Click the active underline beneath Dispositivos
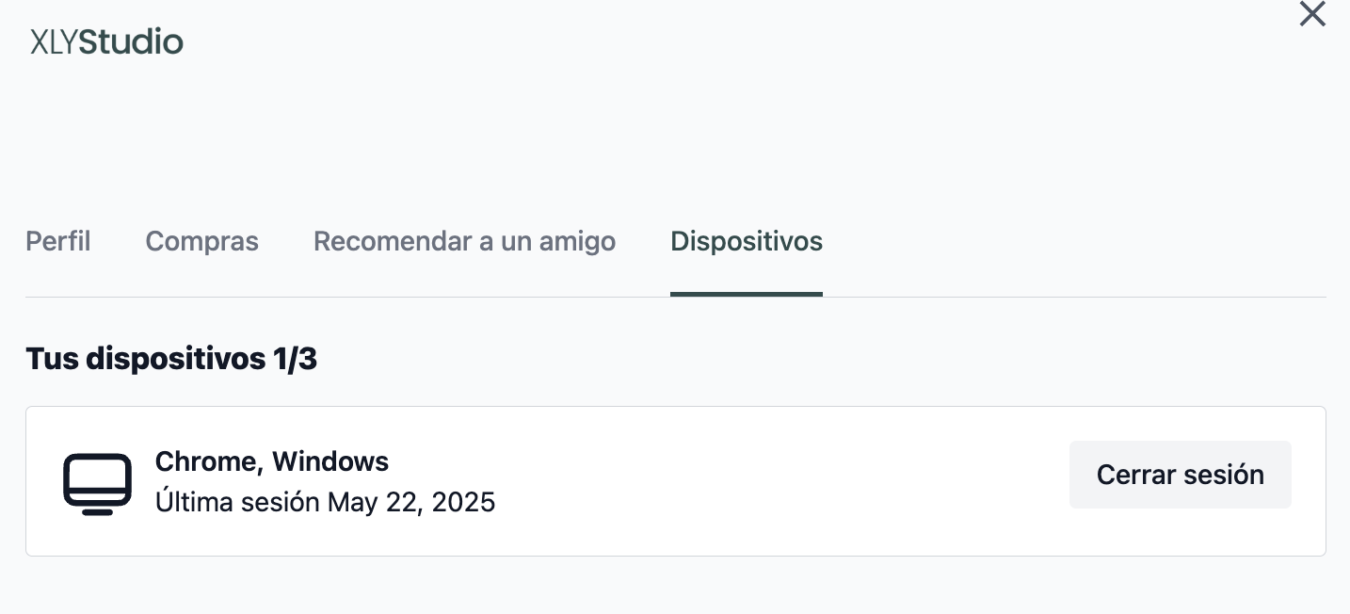The image size is (1350, 614). point(746,294)
